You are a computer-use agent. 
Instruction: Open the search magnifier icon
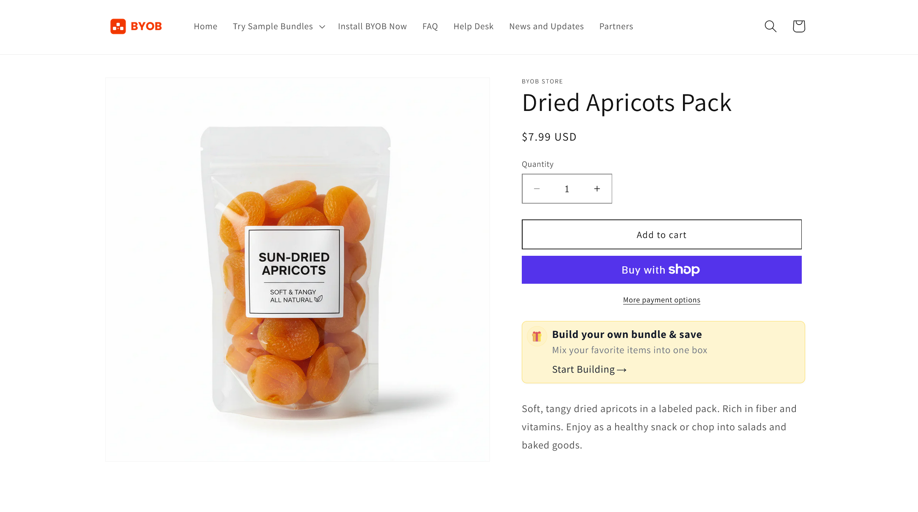click(770, 26)
